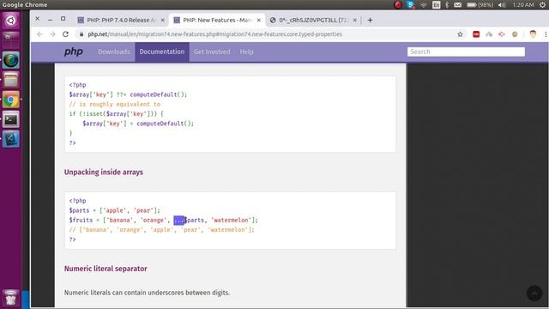Select the PHP: New Features tab

(x=217, y=21)
